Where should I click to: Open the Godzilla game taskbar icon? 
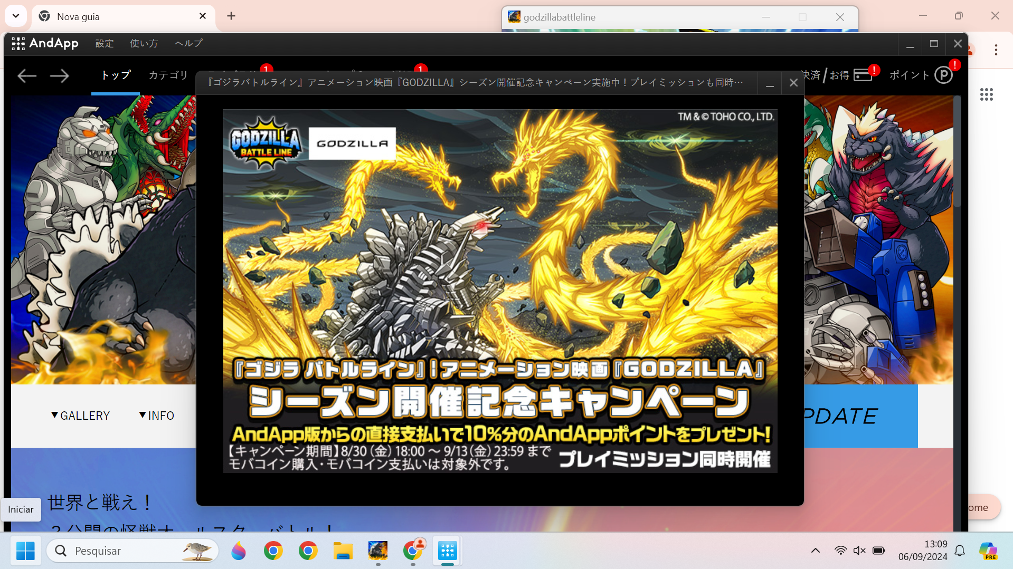378,551
